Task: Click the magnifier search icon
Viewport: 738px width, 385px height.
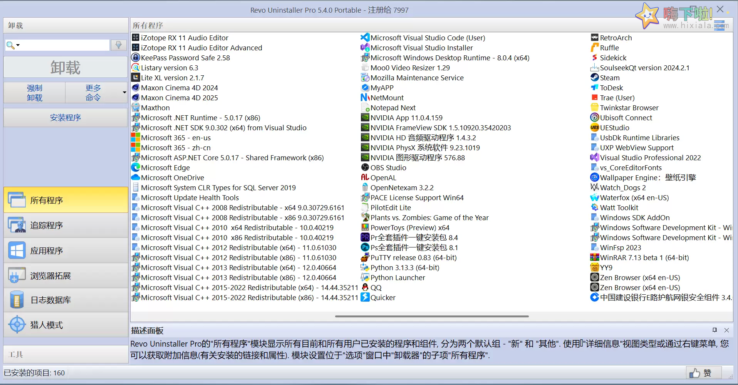Action: (x=10, y=45)
